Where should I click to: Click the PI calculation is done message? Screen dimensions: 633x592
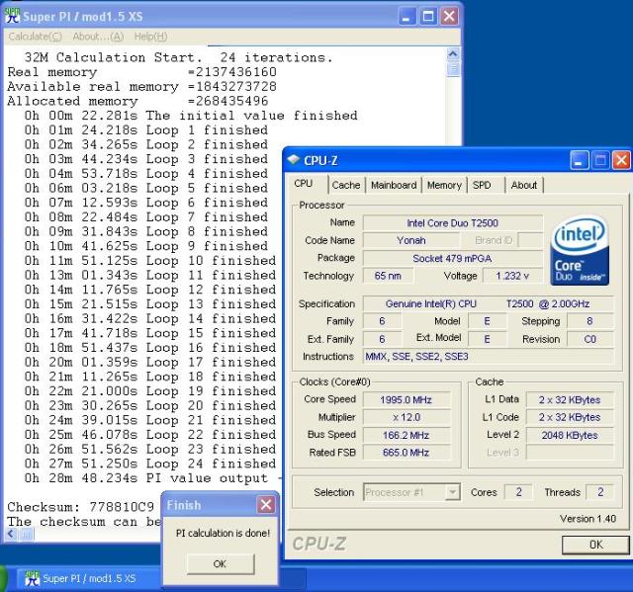pyautogui.click(x=223, y=533)
